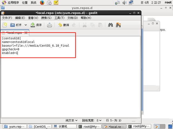Click the 打开 open file button

[x=16, y=25]
